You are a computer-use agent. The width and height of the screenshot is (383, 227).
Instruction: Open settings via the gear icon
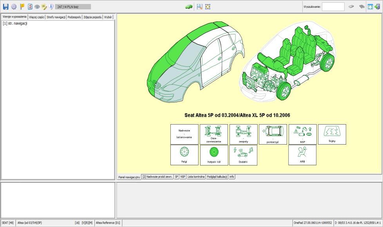(x=14, y=7)
